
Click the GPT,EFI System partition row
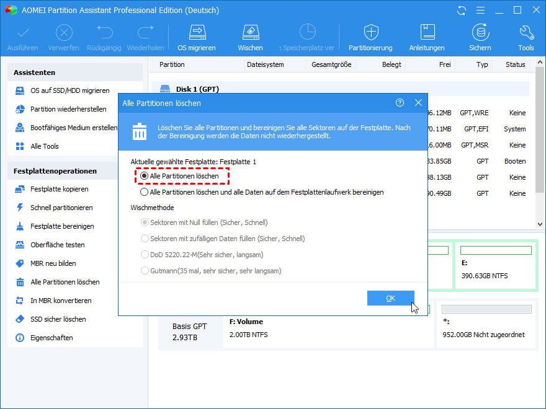tap(478, 129)
